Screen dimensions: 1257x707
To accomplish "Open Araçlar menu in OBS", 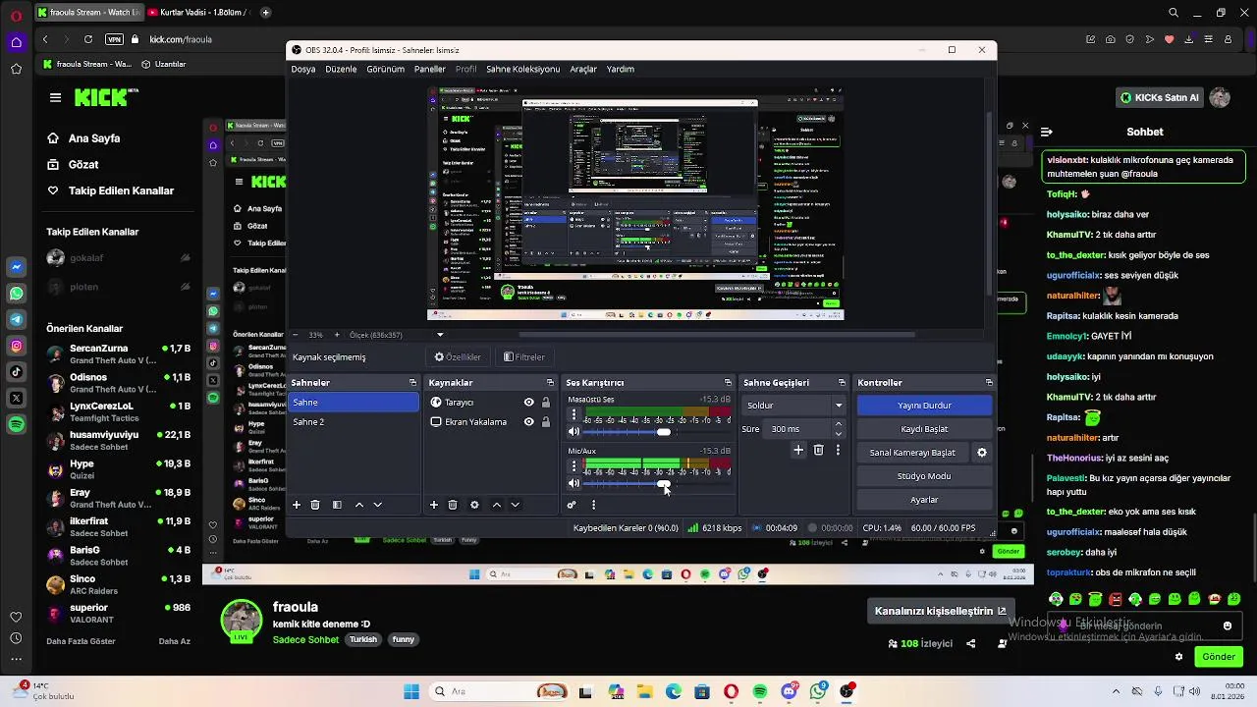I will pos(583,69).
